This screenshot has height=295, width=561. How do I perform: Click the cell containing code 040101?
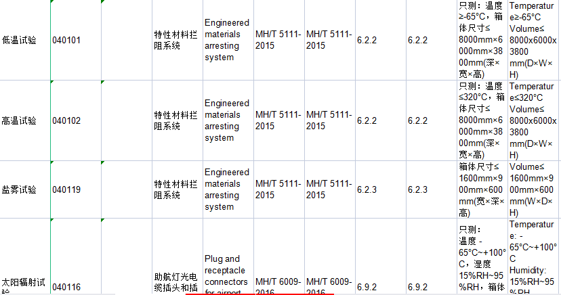click(66, 40)
